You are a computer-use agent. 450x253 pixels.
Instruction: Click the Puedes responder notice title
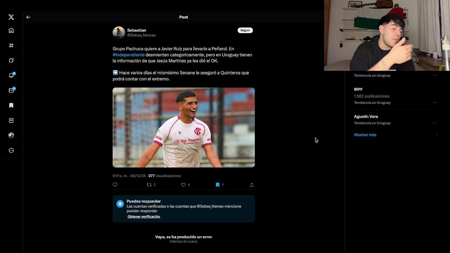pos(143,201)
